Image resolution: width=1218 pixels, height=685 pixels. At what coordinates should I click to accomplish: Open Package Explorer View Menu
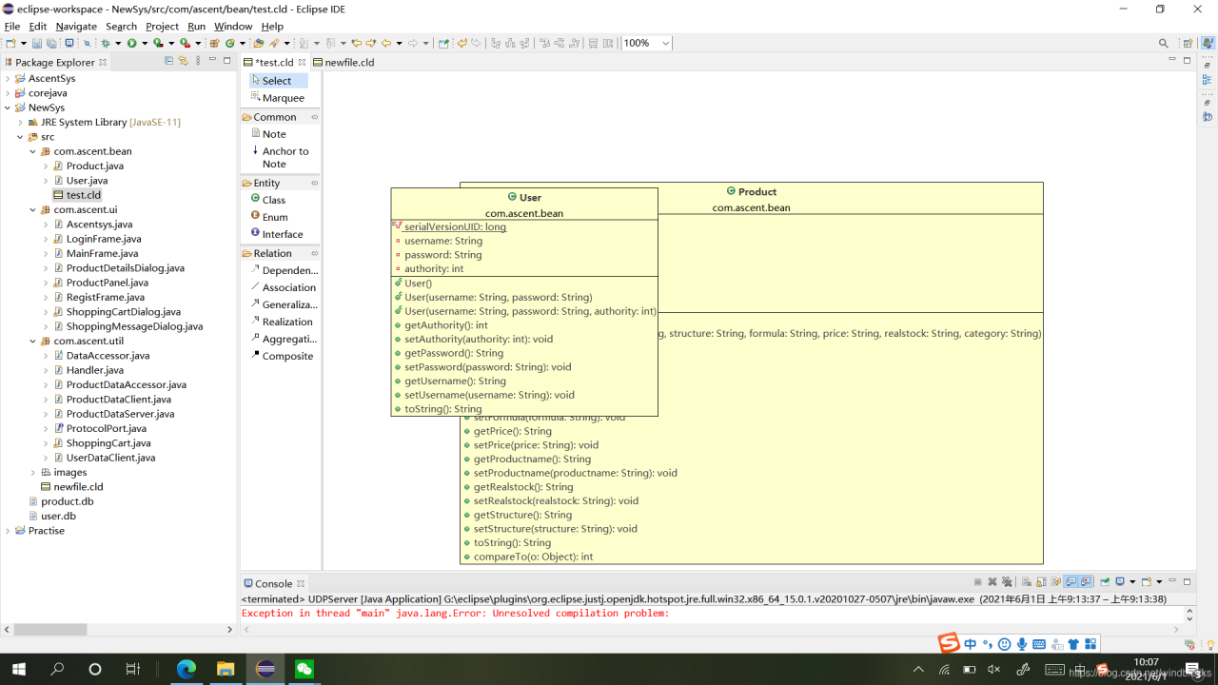click(198, 61)
